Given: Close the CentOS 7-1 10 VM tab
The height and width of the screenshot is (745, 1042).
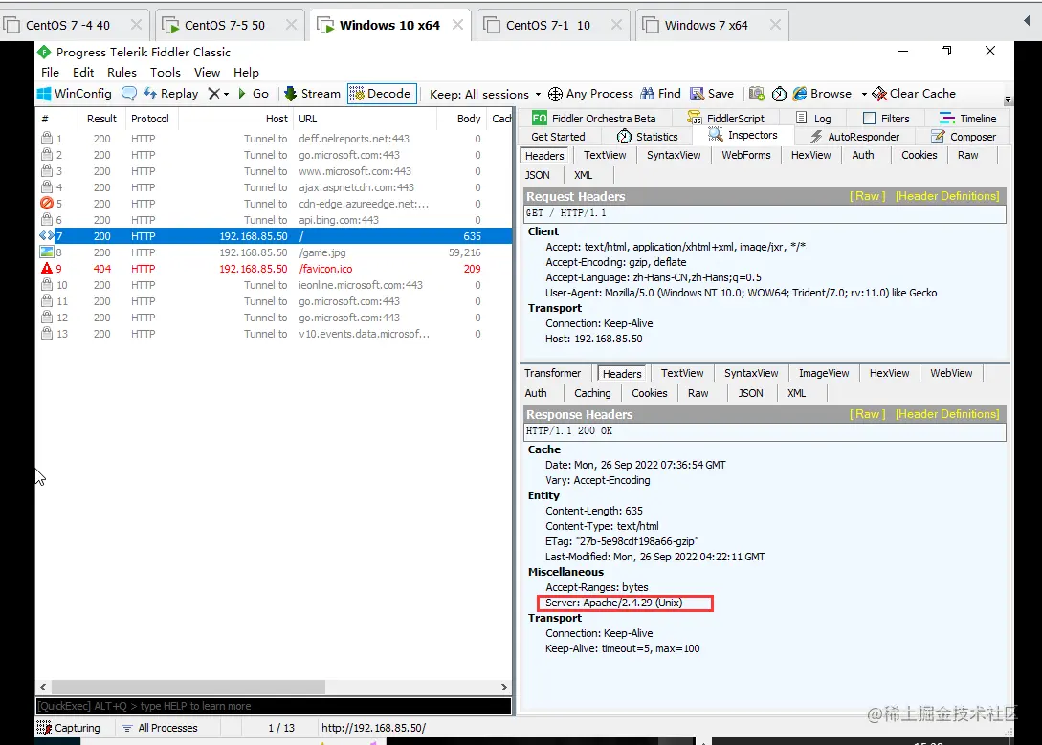Looking at the screenshot, I should coord(616,25).
